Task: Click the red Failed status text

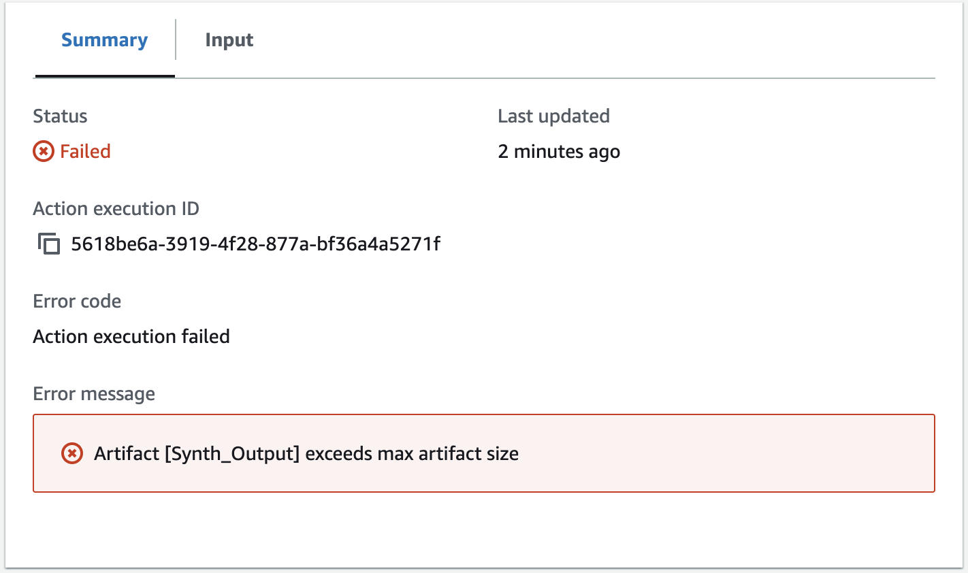Action: coord(85,151)
